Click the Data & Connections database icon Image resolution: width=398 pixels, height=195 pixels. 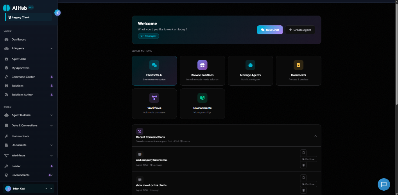[x=7, y=126]
